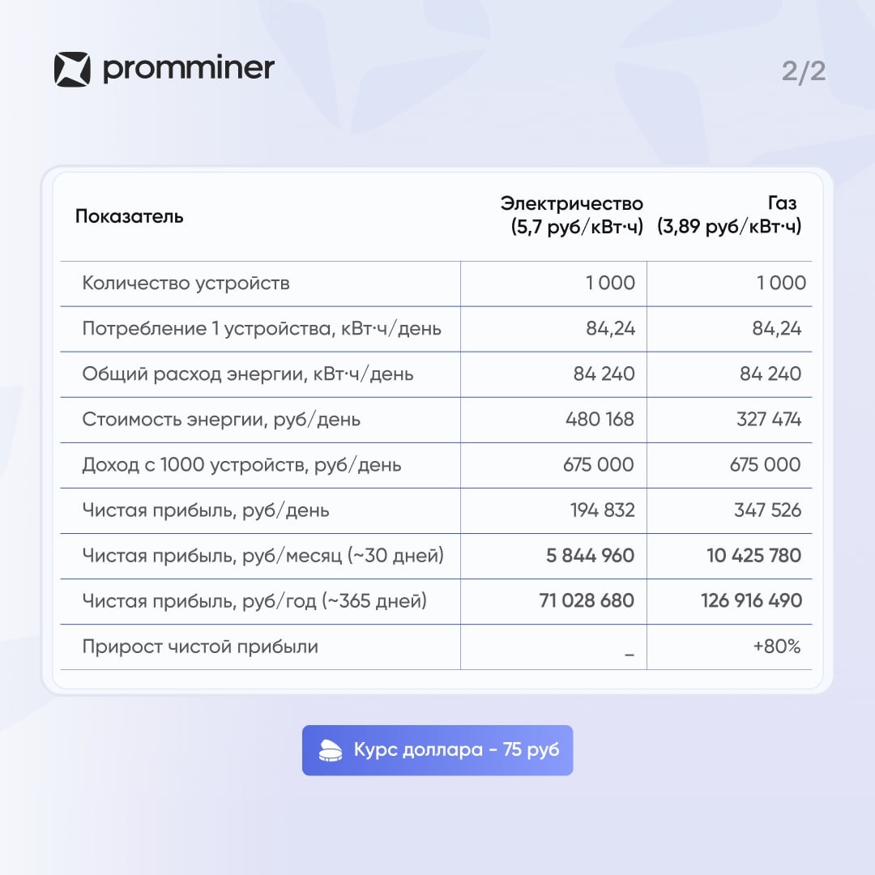Click the 'Курс доллара - 75 руб' badge
875x875 pixels.
coord(437,750)
